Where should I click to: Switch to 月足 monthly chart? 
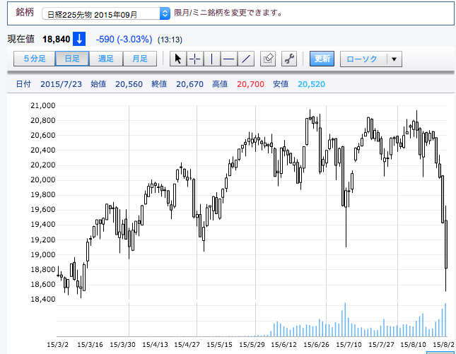tap(140, 59)
